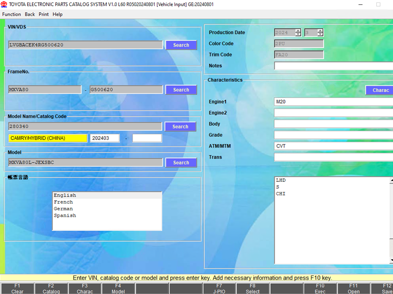Click the CAMRY/HYBRID (CHINA) model name field

(48, 138)
